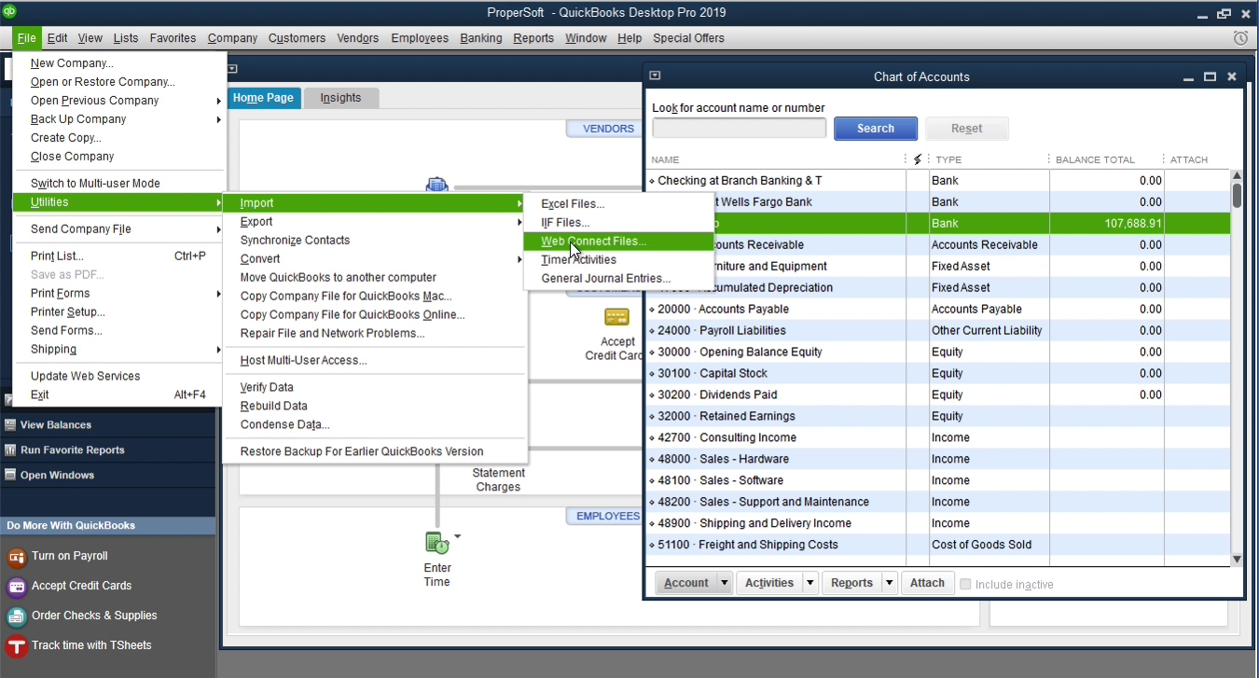The width and height of the screenshot is (1259, 678).
Task: Click the View Balances sidebar icon
Action: pyautogui.click(x=10, y=425)
